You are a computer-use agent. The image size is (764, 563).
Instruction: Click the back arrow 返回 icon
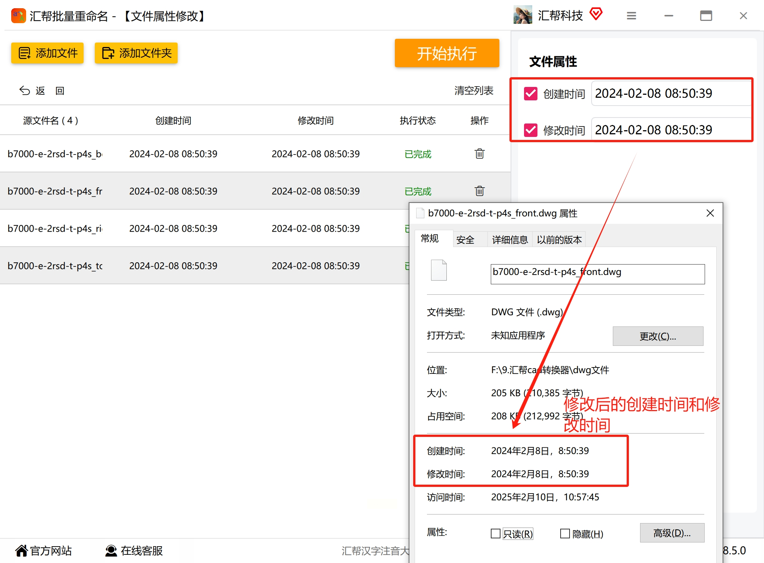[25, 91]
